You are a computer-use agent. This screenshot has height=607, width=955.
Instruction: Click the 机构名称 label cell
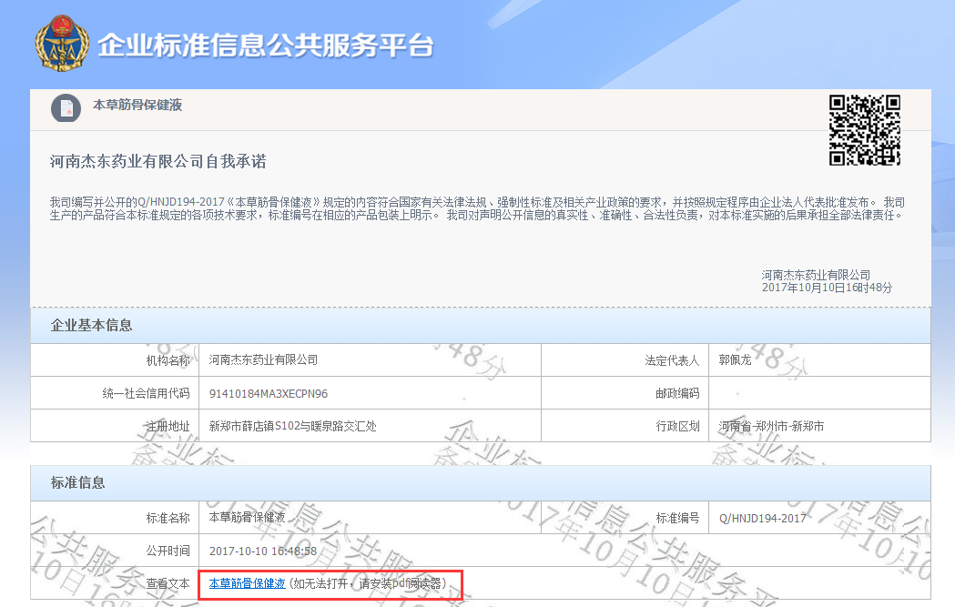tap(115, 360)
